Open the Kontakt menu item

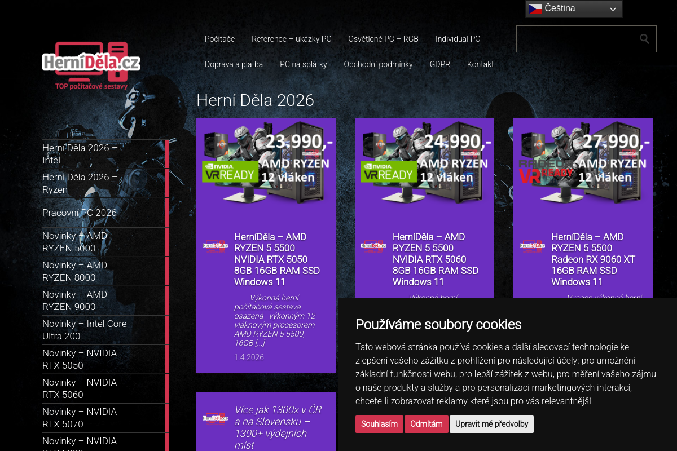pos(480,64)
